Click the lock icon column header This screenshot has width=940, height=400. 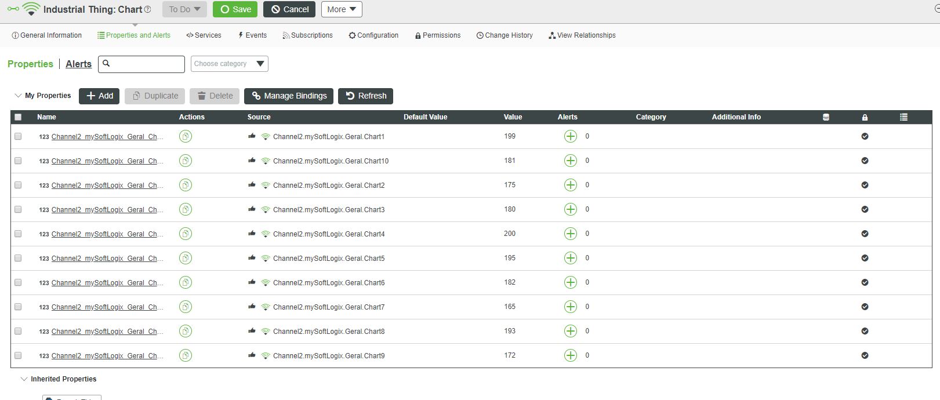pyautogui.click(x=865, y=117)
